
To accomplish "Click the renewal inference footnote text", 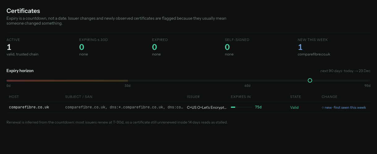I will [x=117, y=122].
